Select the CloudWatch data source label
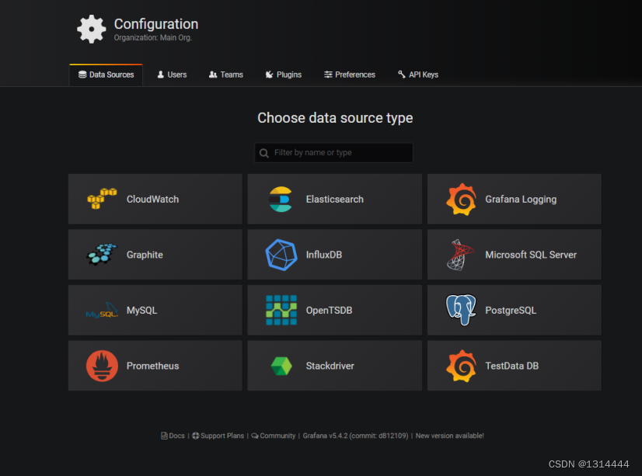The height and width of the screenshot is (476, 642). 152,199
